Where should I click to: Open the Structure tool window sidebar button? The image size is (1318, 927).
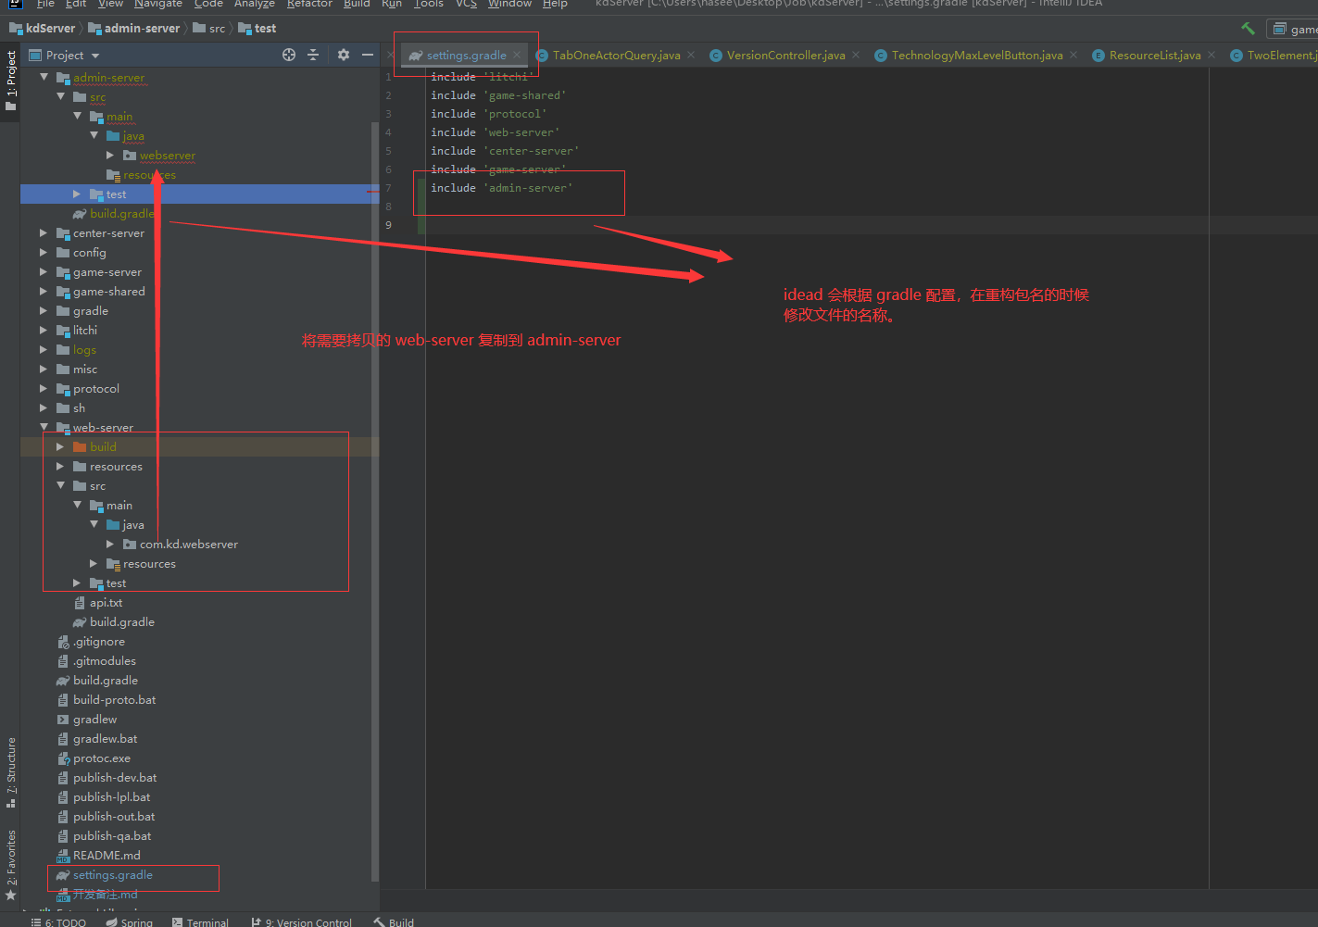click(x=11, y=771)
